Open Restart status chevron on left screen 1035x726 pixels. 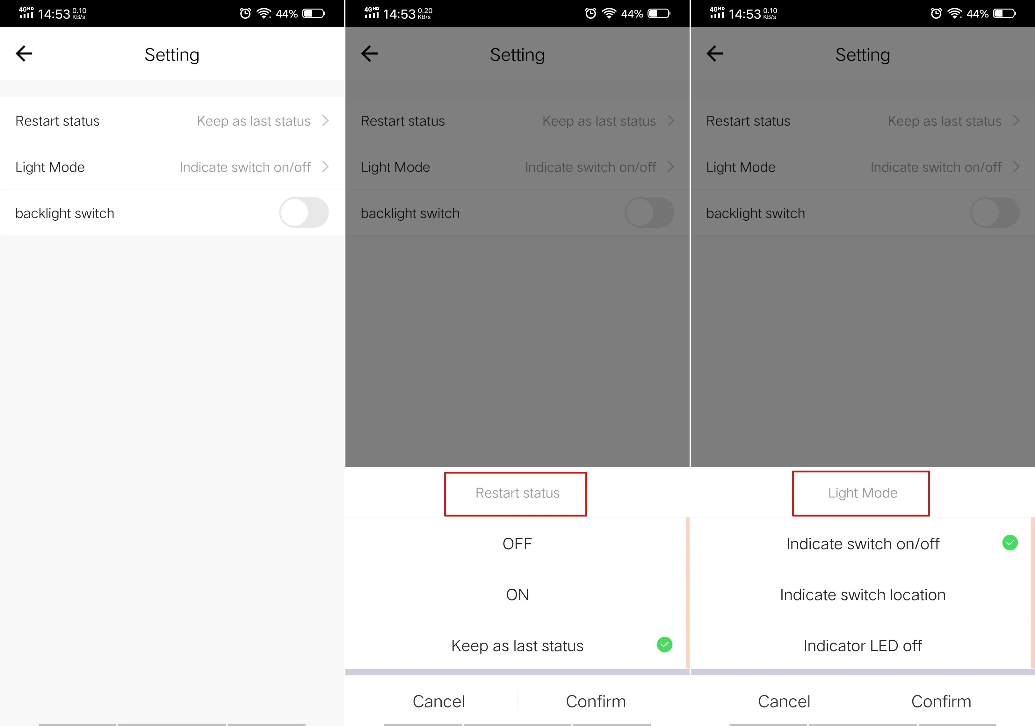[x=325, y=121]
